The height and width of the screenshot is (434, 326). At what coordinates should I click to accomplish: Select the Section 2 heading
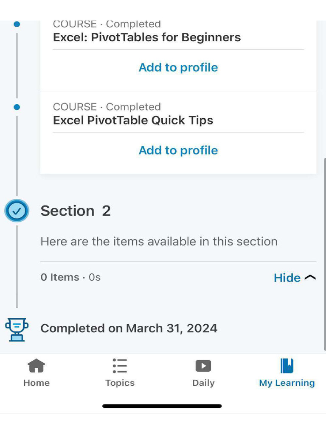[76, 211]
